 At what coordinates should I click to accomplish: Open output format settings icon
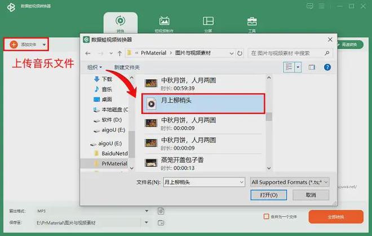pos(161,211)
